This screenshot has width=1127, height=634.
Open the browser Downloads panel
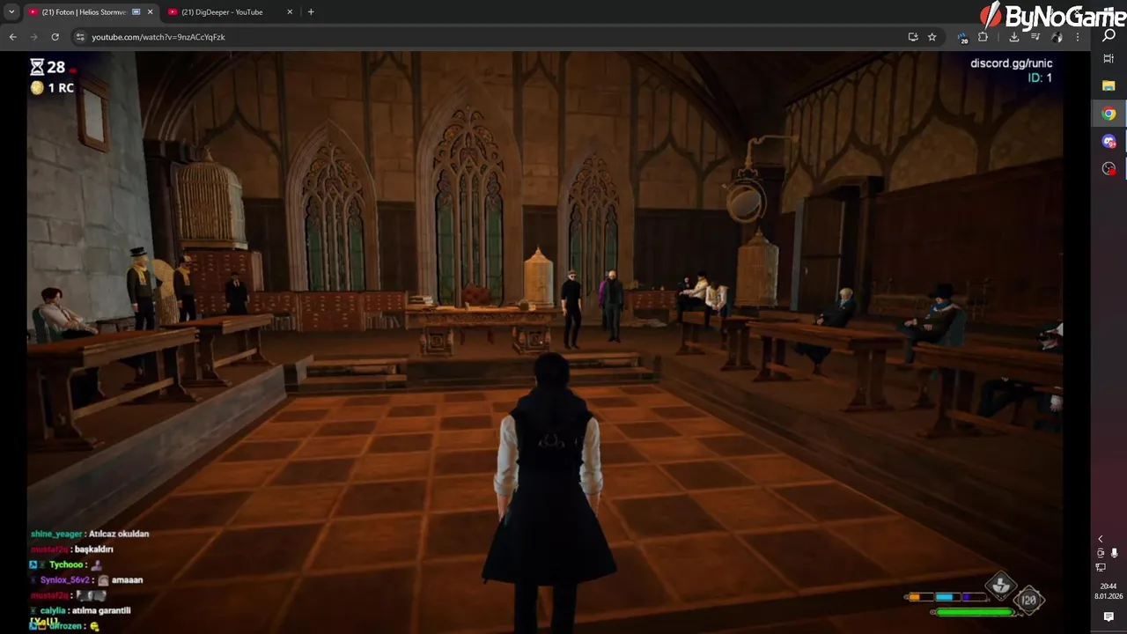1014,37
